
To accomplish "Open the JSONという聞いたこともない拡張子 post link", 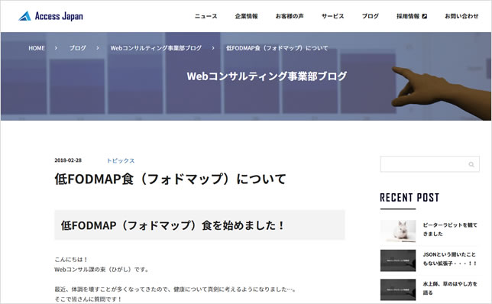I will coord(450,259).
